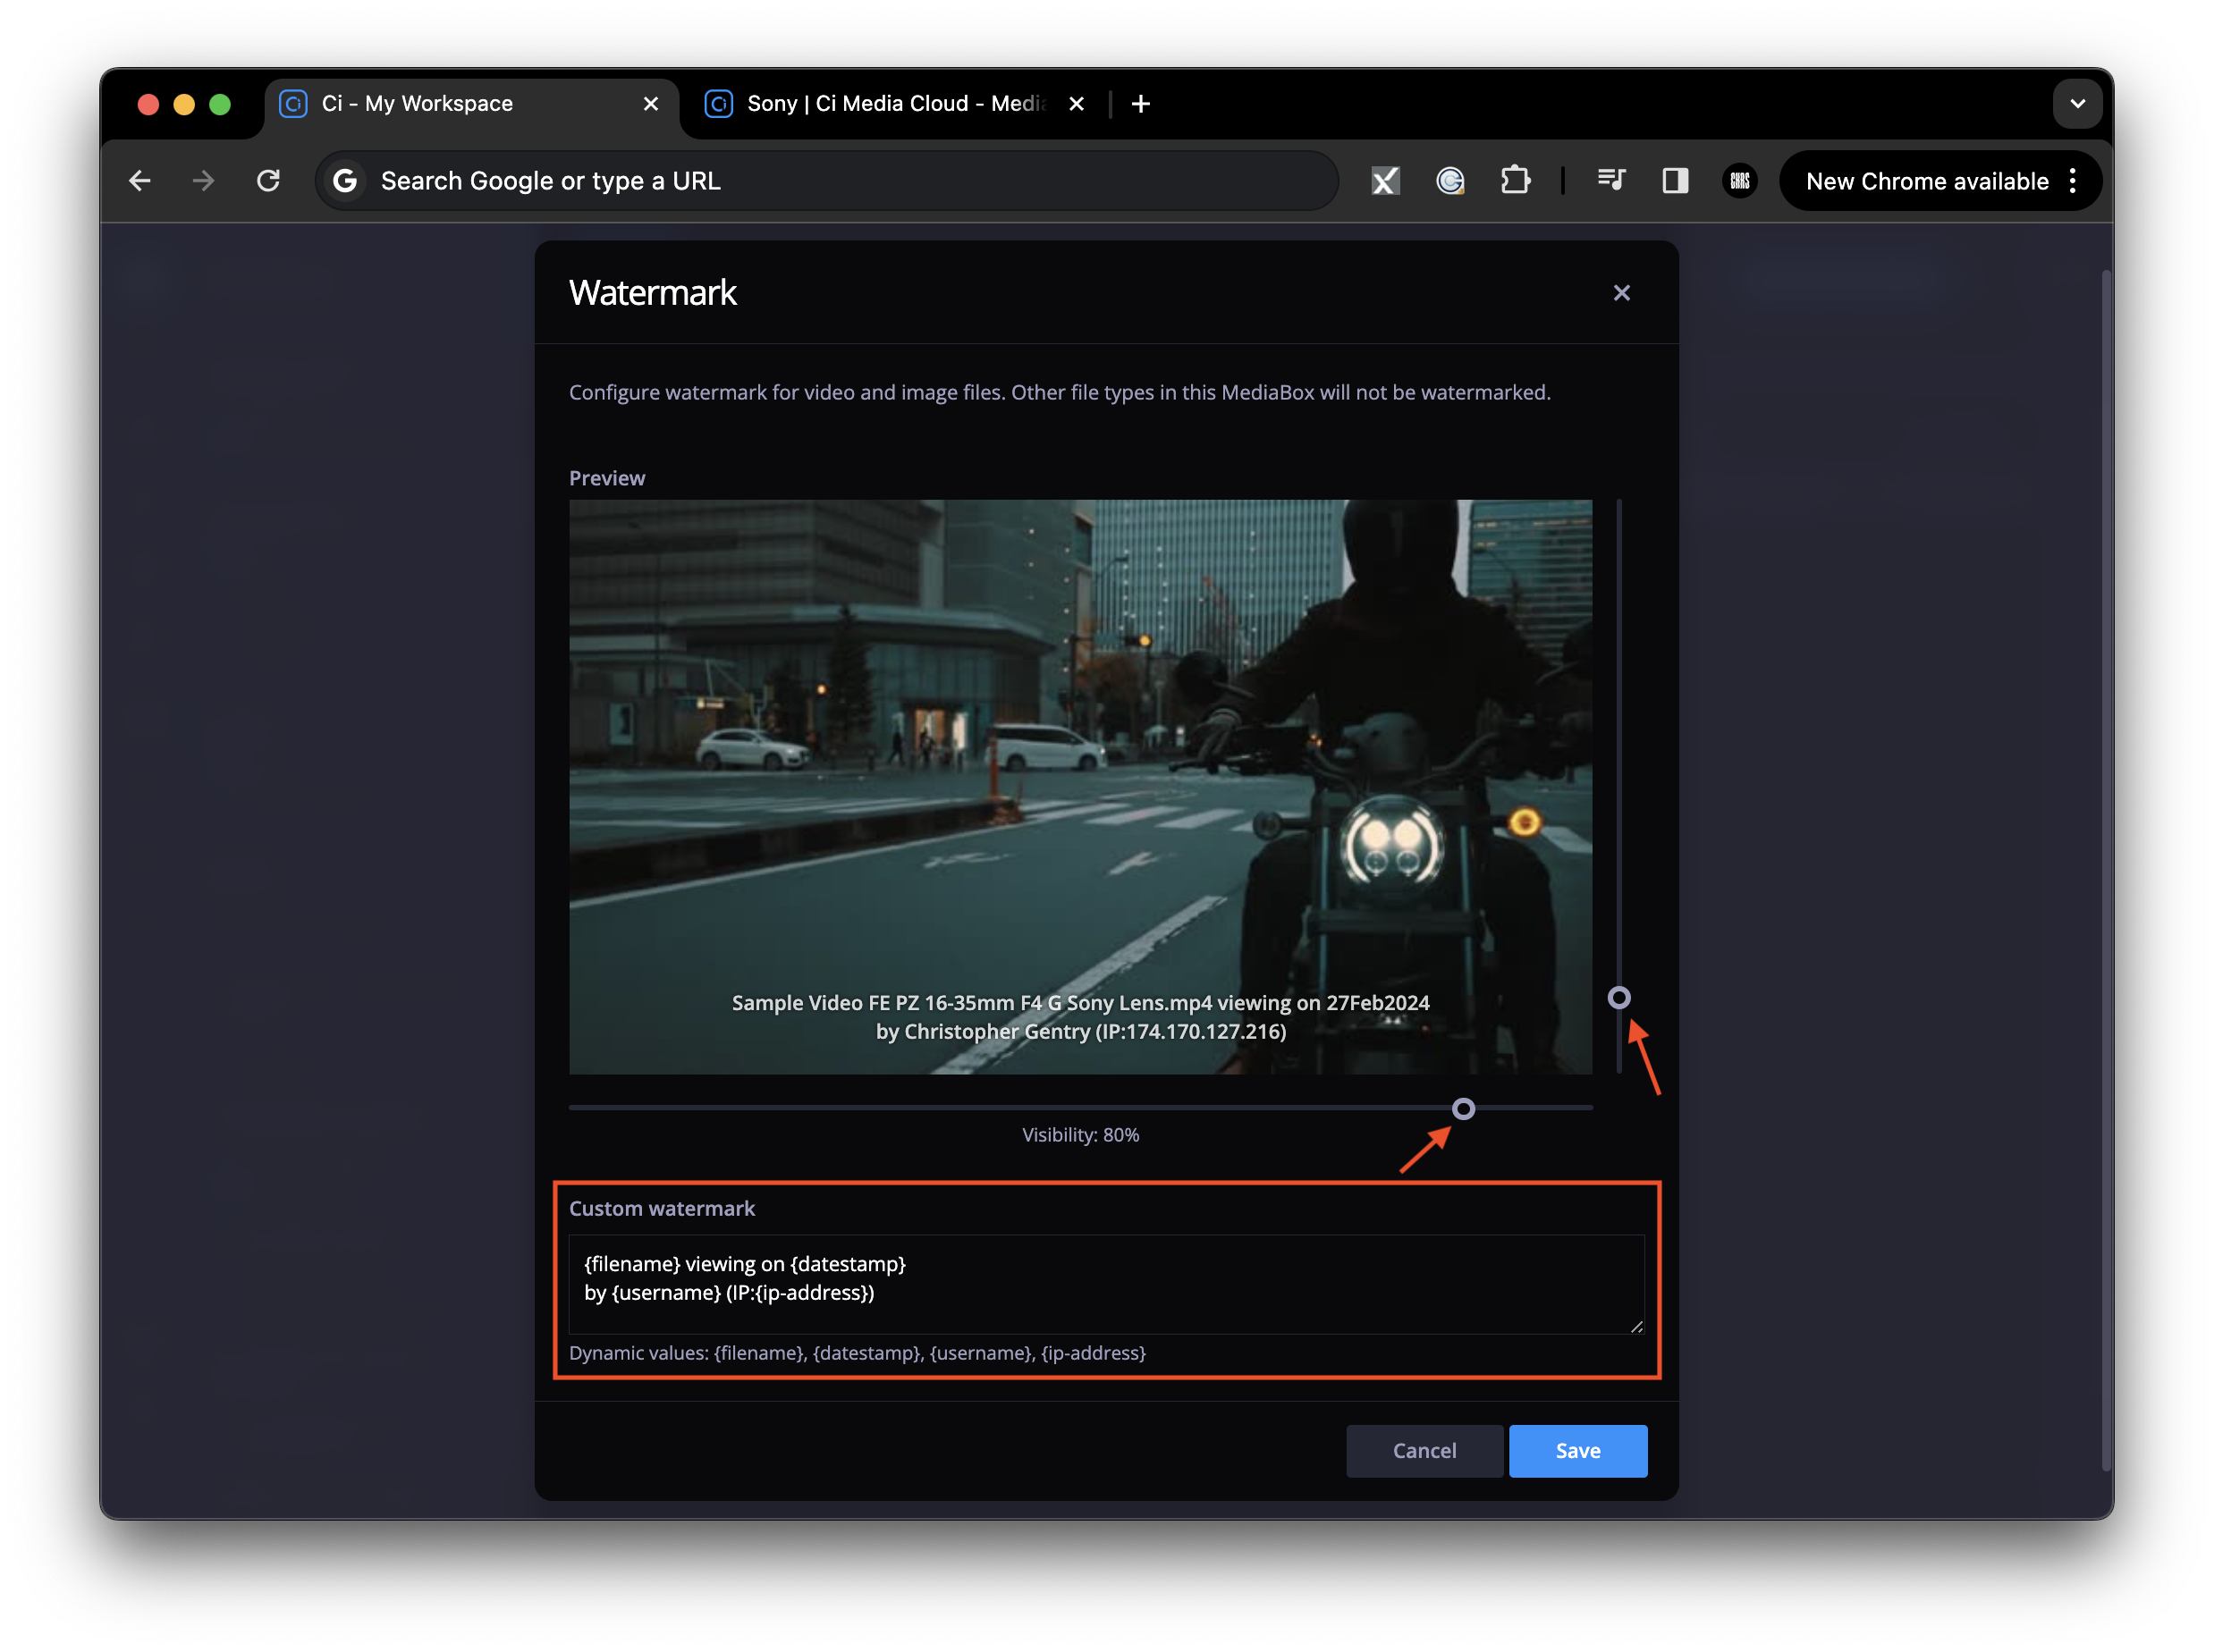Click the X-shaped extension icon
The height and width of the screenshot is (1652, 2214).
(x=1385, y=181)
